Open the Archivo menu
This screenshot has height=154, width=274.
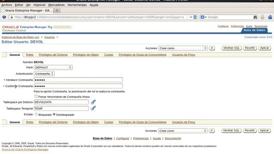[7, 5]
